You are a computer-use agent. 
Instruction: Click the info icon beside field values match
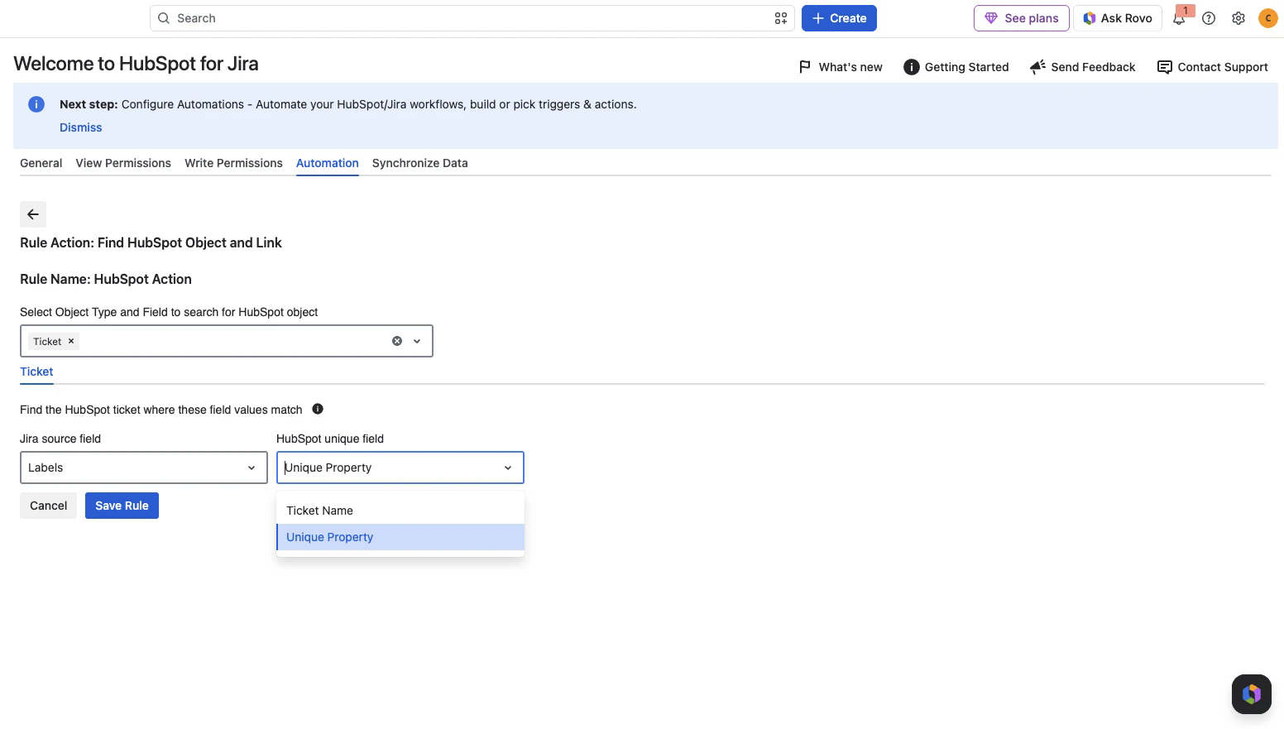click(318, 409)
